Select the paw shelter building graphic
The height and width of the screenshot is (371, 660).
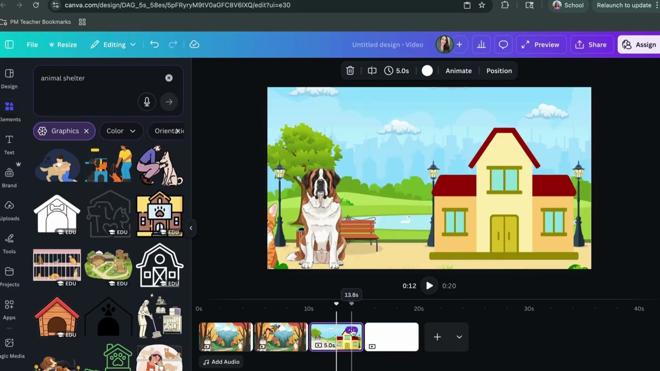pos(160,214)
